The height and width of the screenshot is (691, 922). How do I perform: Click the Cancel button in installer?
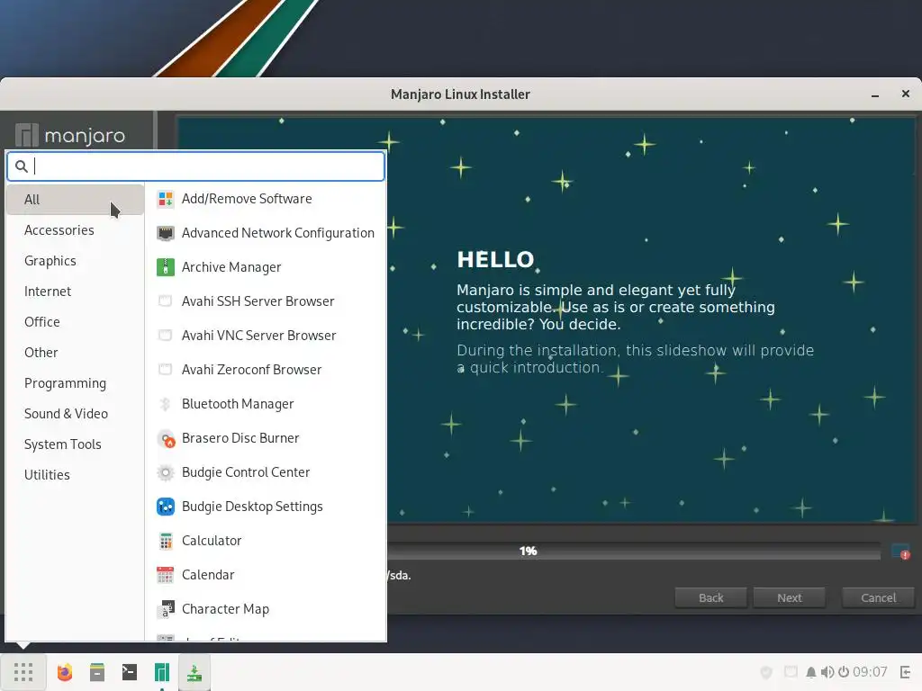[x=879, y=597]
